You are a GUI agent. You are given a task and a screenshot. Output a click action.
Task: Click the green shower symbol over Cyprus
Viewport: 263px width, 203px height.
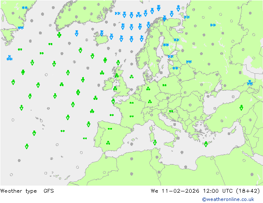(206, 144)
